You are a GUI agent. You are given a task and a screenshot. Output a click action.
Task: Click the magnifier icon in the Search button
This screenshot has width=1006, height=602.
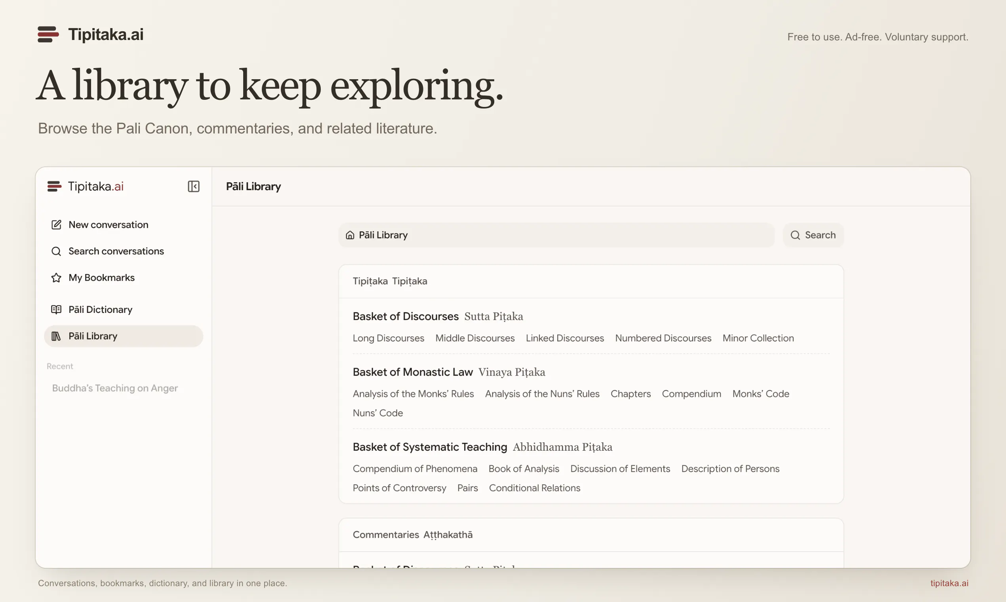pyautogui.click(x=795, y=235)
